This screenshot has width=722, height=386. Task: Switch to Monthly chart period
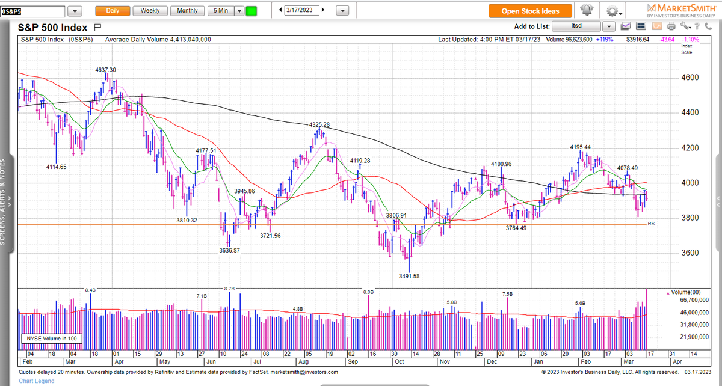click(x=187, y=11)
